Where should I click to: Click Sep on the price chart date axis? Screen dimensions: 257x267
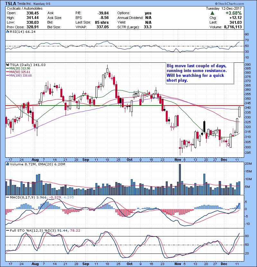tap(86, 160)
